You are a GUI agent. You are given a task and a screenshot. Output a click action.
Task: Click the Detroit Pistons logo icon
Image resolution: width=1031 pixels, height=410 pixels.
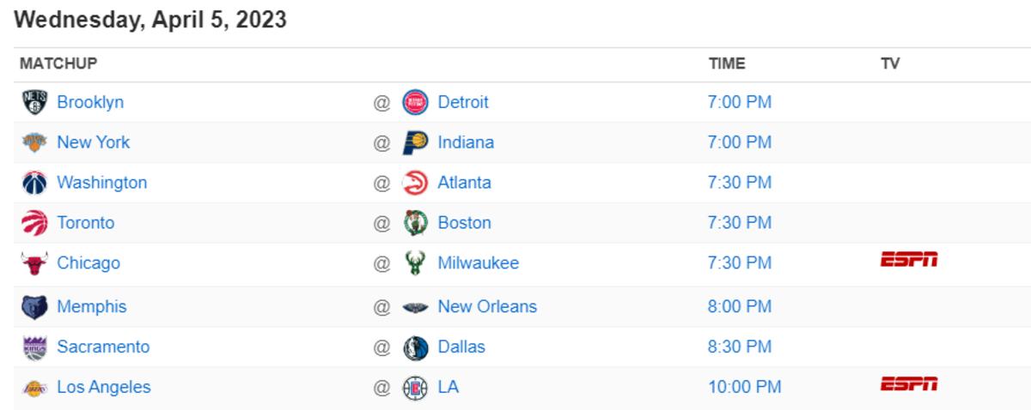click(x=415, y=102)
